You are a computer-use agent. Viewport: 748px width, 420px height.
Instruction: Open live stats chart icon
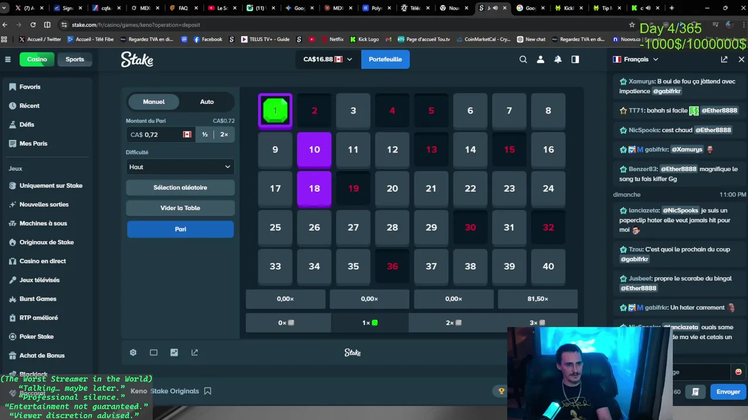tap(174, 352)
